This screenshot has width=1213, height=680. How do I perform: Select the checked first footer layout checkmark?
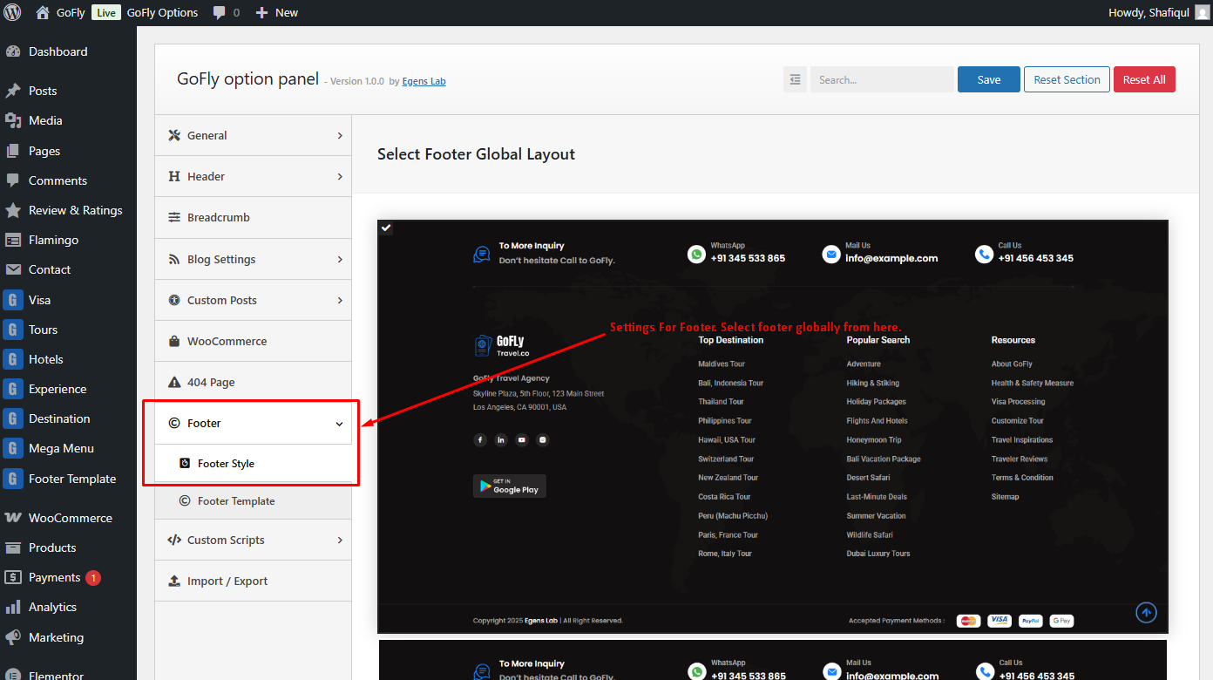click(x=386, y=228)
